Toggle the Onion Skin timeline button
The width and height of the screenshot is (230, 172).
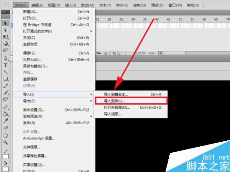[x=105, y=53]
